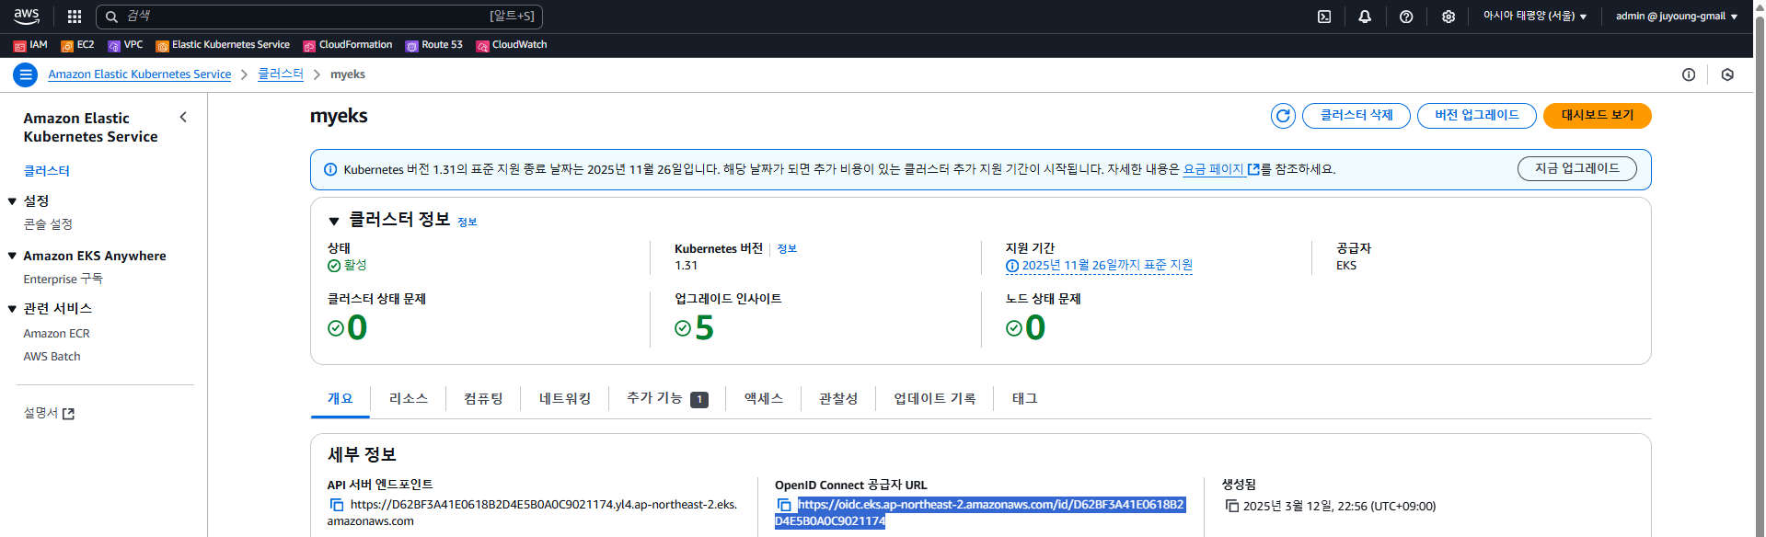Open the 설명서 external link
The height and width of the screenshot is (537, 1766).
coord(49,414)
